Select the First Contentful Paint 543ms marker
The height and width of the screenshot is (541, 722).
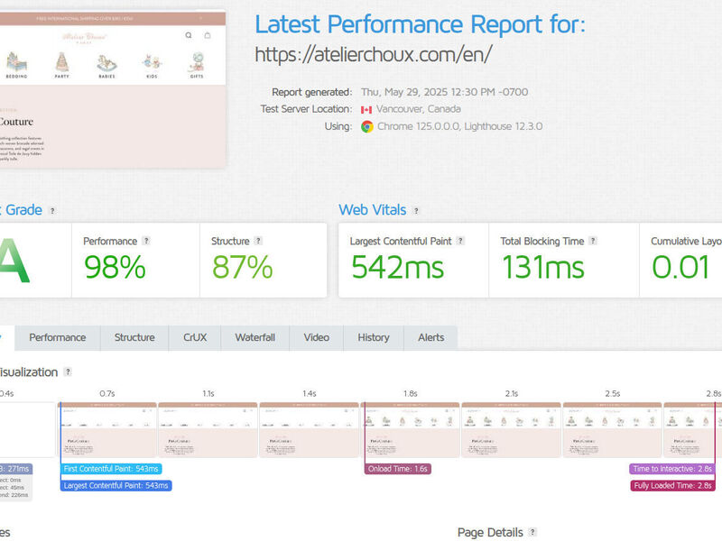pos(111,469)
